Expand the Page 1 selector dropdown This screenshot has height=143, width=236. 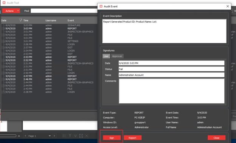tap(50, 136)
